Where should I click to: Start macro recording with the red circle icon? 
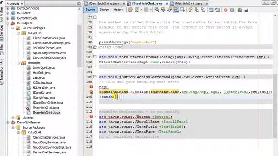pyautogui.click(x=225, y=10)
